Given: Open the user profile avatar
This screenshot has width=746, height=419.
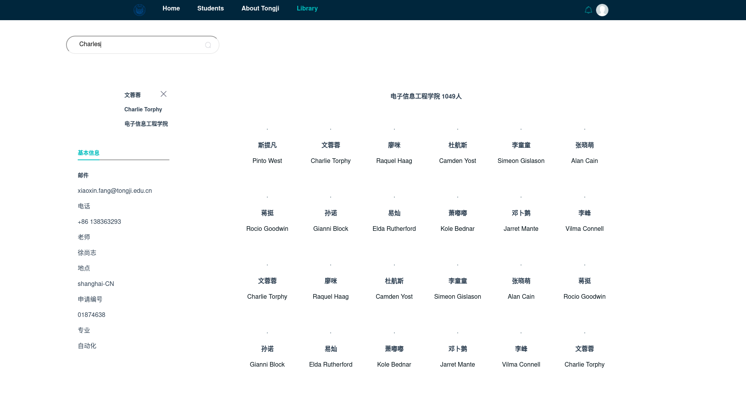Looking at the screenshot, I should (x=602, y=10).
